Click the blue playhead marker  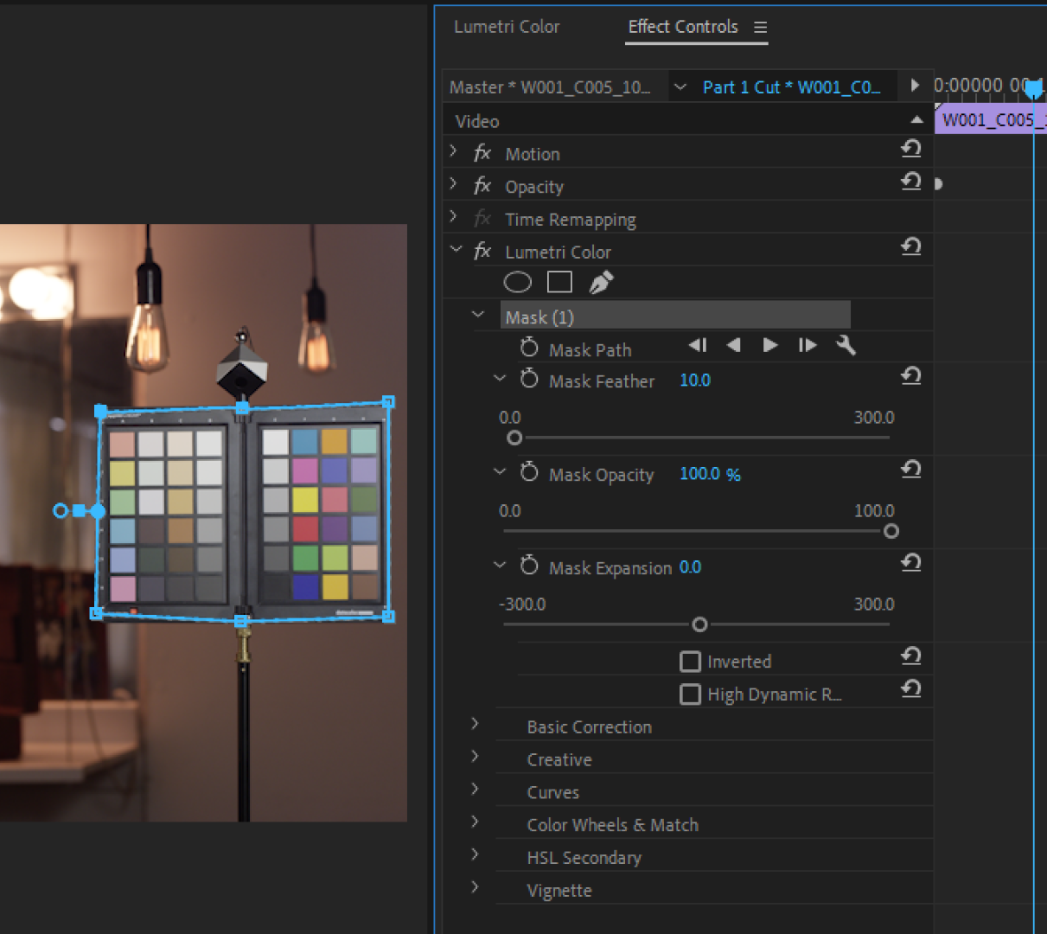point(1033,89)
